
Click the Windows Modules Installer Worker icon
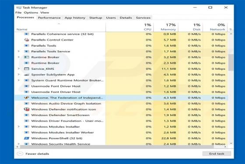pos(26,133)
